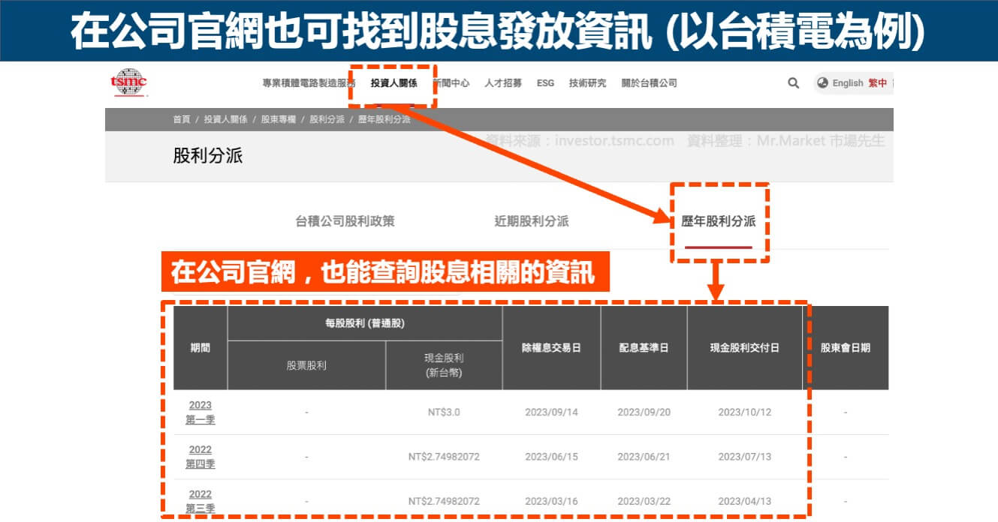Screen dimensions: 998x522
Task: Click 每股股利 (普通股) header
Action: pos(365,323)
